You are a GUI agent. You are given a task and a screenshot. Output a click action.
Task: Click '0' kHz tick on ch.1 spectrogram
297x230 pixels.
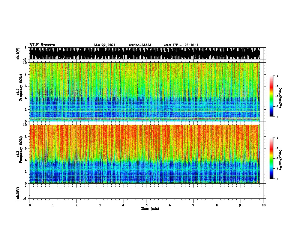pos(26,121)
